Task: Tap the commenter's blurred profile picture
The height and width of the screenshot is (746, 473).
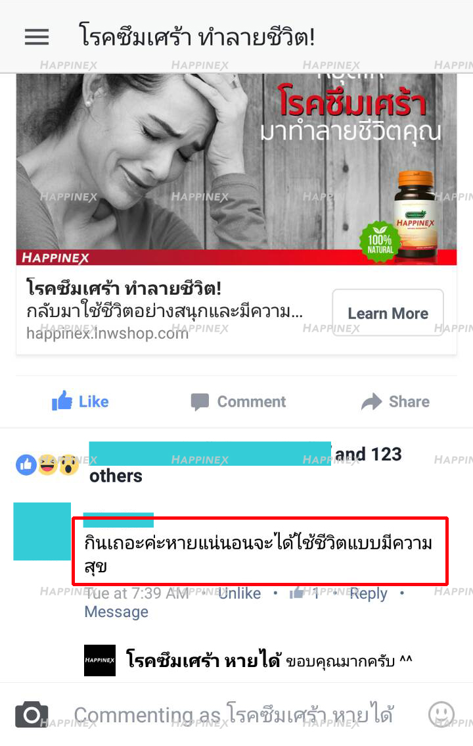Action: pyautogui.click(x=42, y=531)
